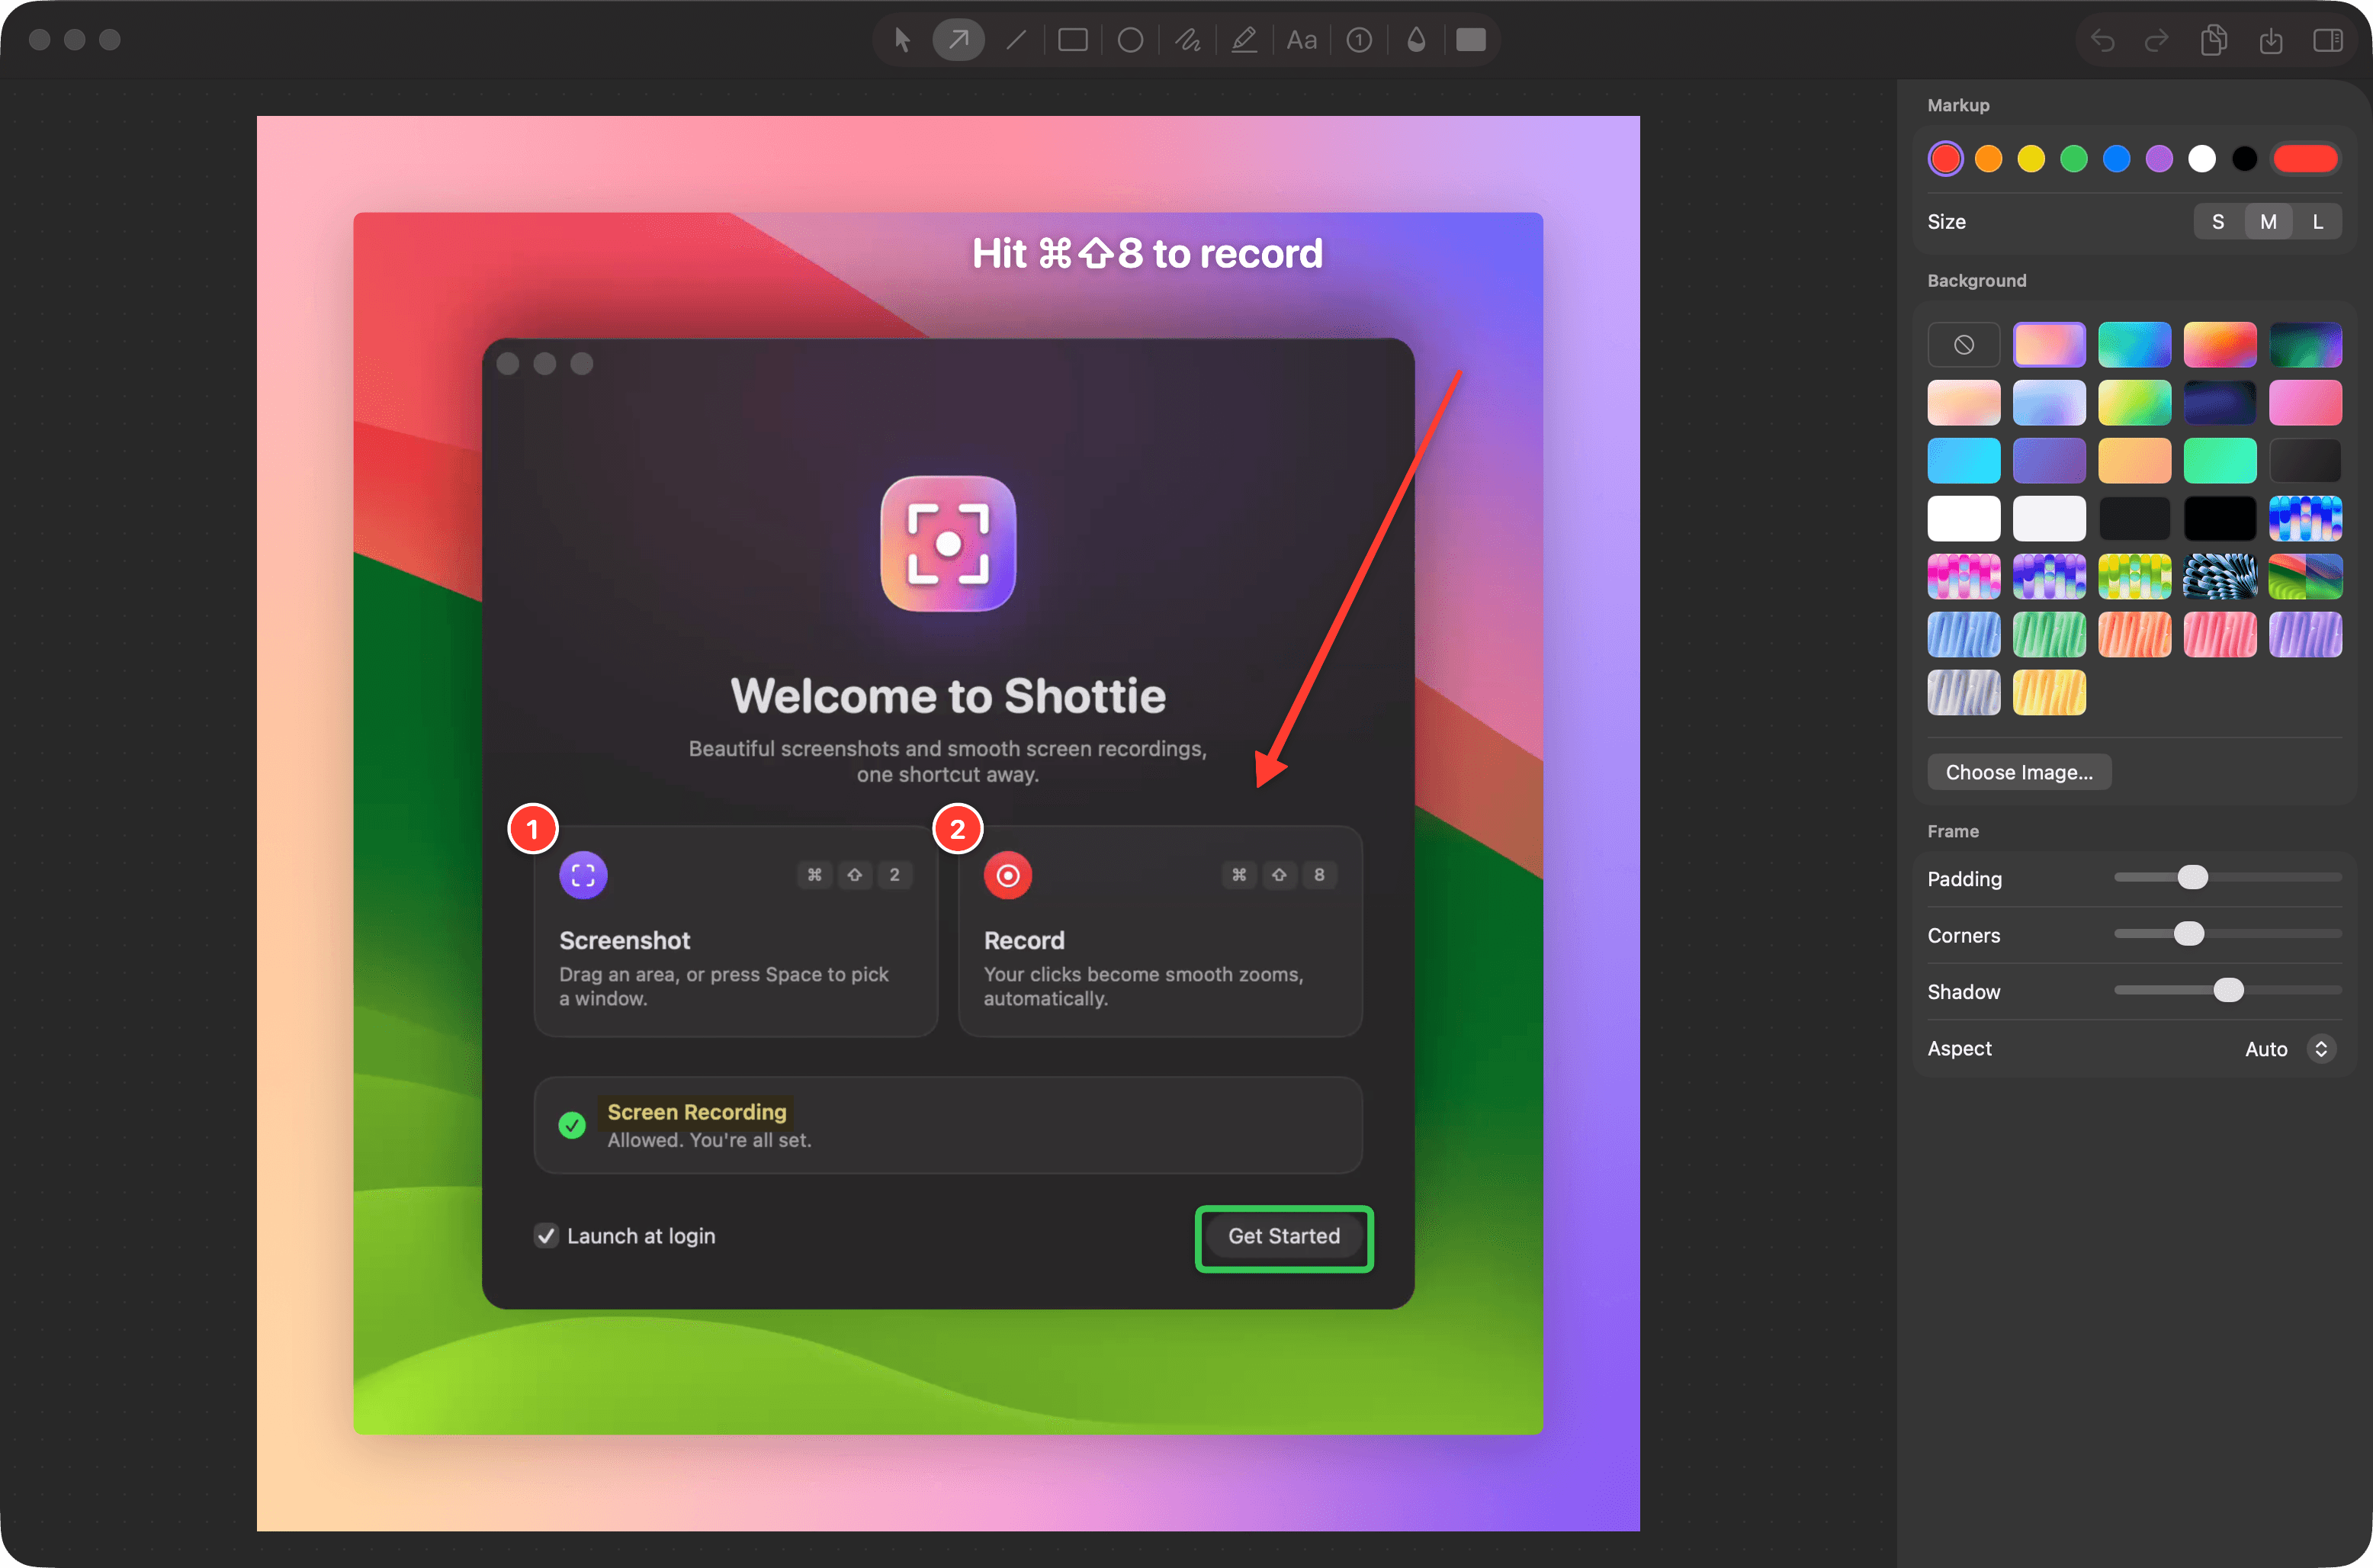The width and height of the screenshot is (2373, 1568).
Task: Pick the black markup color
Action: point(2244,158)
